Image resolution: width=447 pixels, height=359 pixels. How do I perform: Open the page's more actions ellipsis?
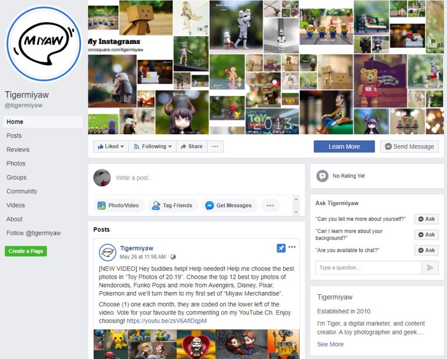click(215, 146)
